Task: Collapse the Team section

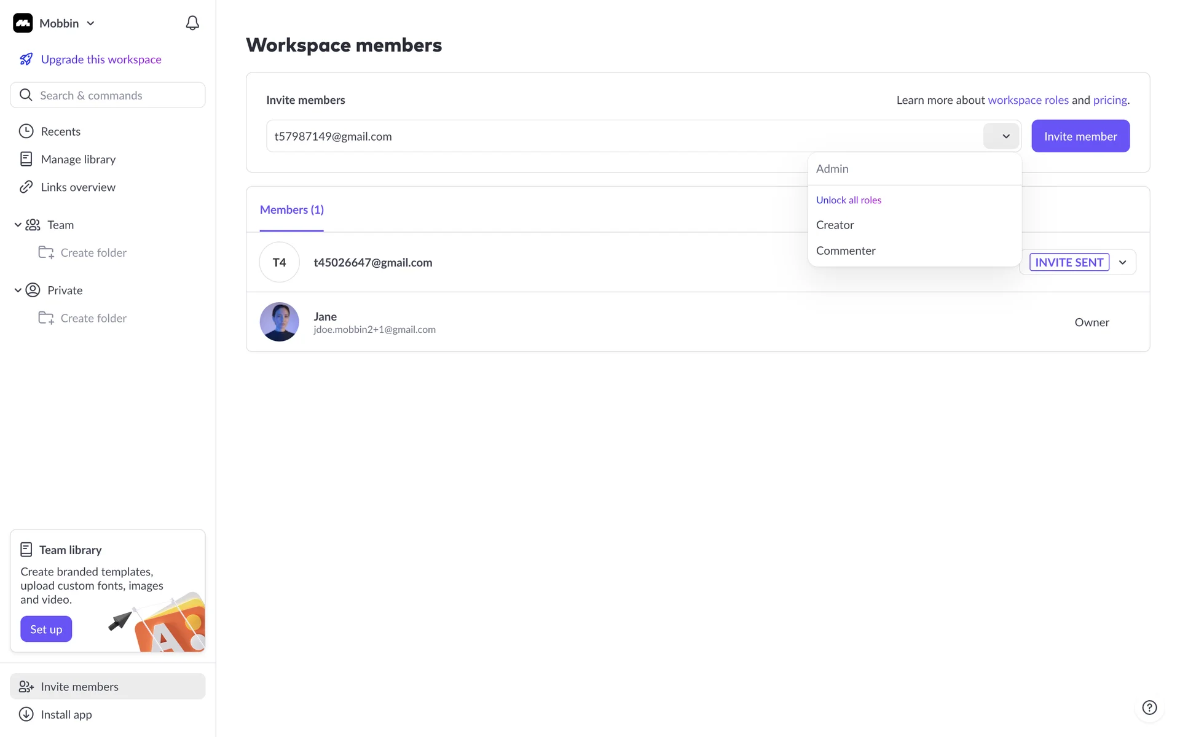Action: [18, 225]
